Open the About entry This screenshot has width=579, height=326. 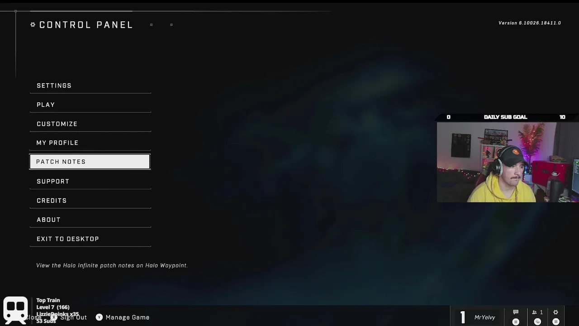pyautogui.click(x=90, y=220)
